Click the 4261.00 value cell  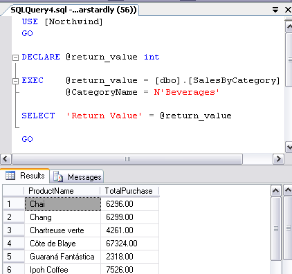tap(130, 230)
